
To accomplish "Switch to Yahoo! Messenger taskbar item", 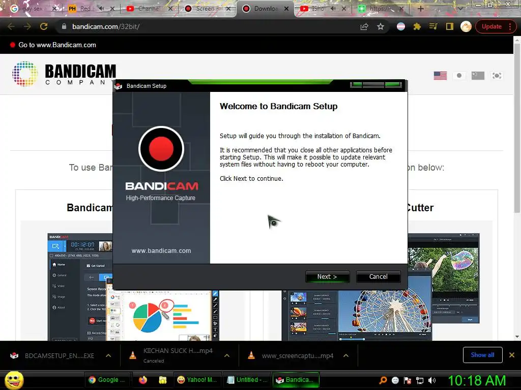I will click(197, 380).
